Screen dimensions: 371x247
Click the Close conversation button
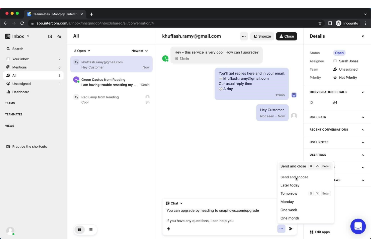[x=287, y=36]
